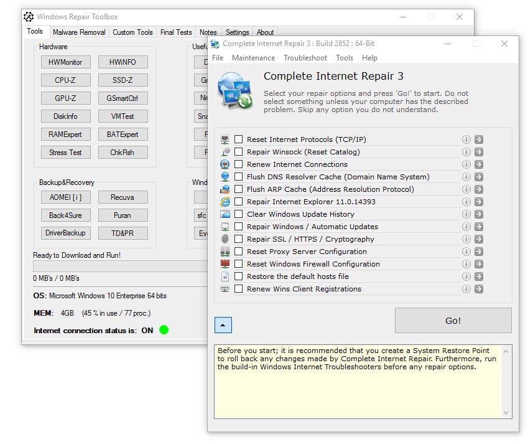This screenshot has height=444, width=528.
Task: Click run arrow for Flush ARP Cache
Action: coord(479,189)
